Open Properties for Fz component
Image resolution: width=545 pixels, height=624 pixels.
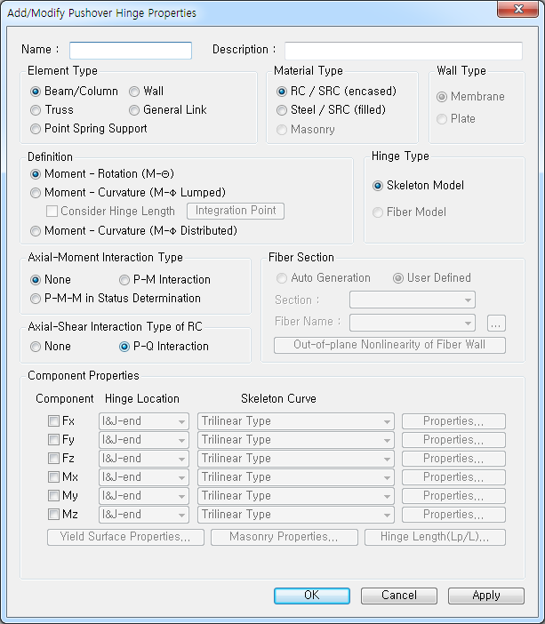[453, 459]
